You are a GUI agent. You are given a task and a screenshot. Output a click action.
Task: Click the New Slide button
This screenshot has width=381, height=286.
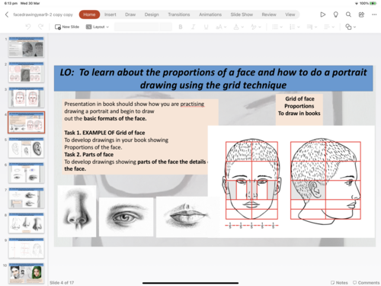(x=67, y=27)
